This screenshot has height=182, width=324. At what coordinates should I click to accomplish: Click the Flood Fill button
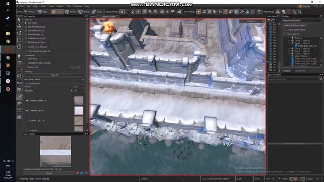54,75
